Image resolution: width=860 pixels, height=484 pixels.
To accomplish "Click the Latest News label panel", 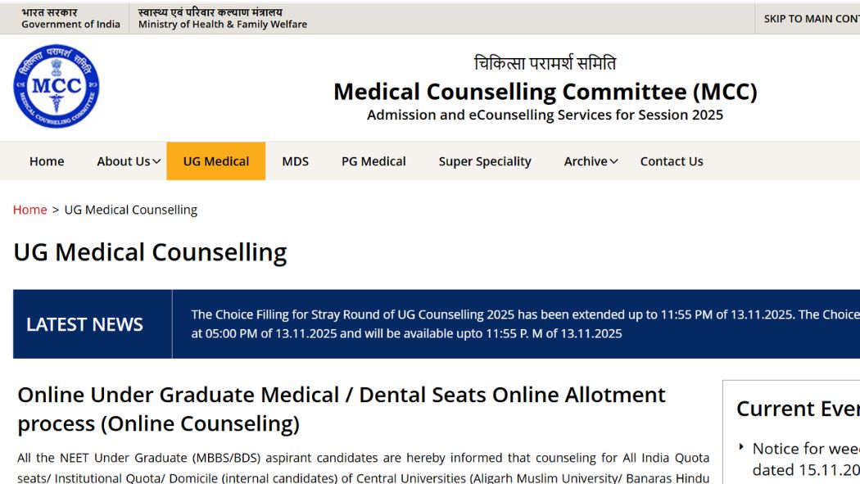I will click(84, 324).
